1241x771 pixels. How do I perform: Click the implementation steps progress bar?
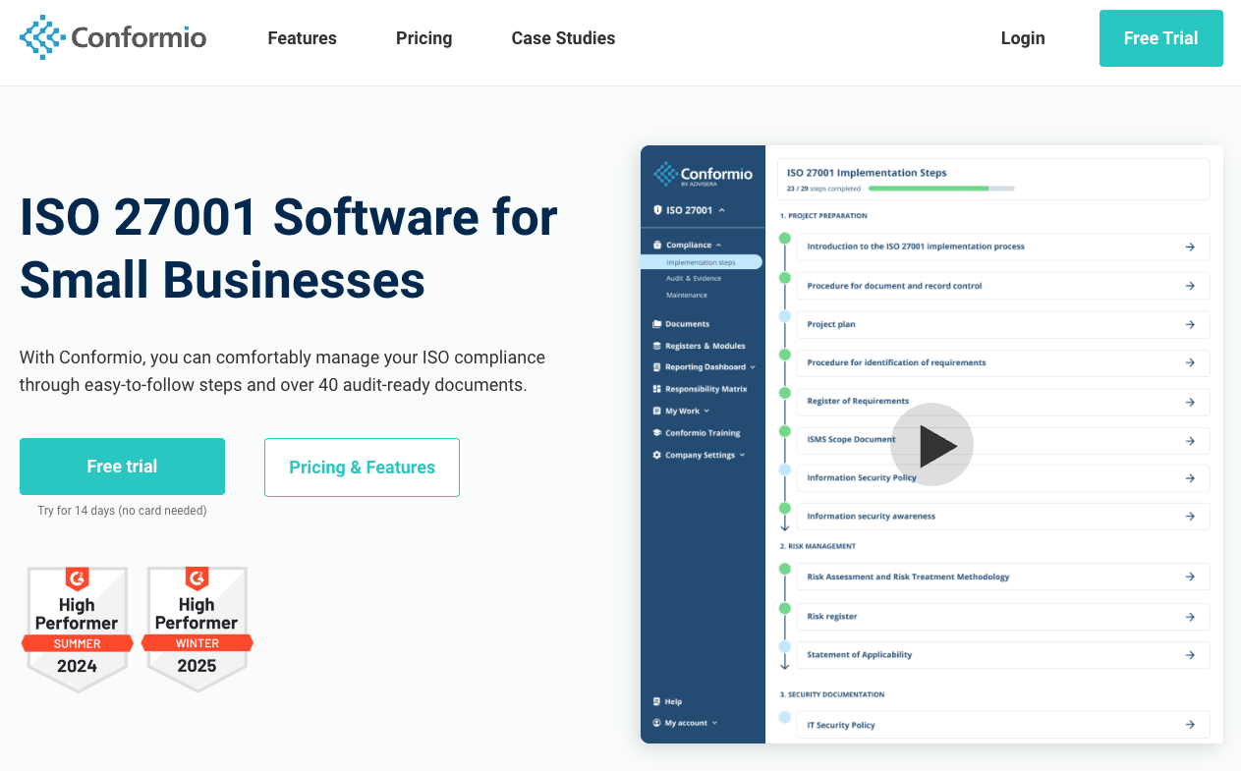click(941, 188)
